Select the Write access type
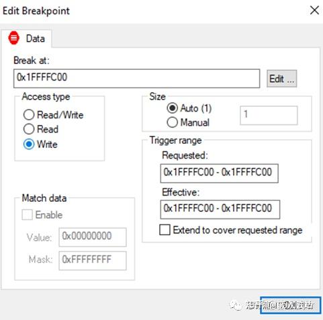 pos(40,144)
